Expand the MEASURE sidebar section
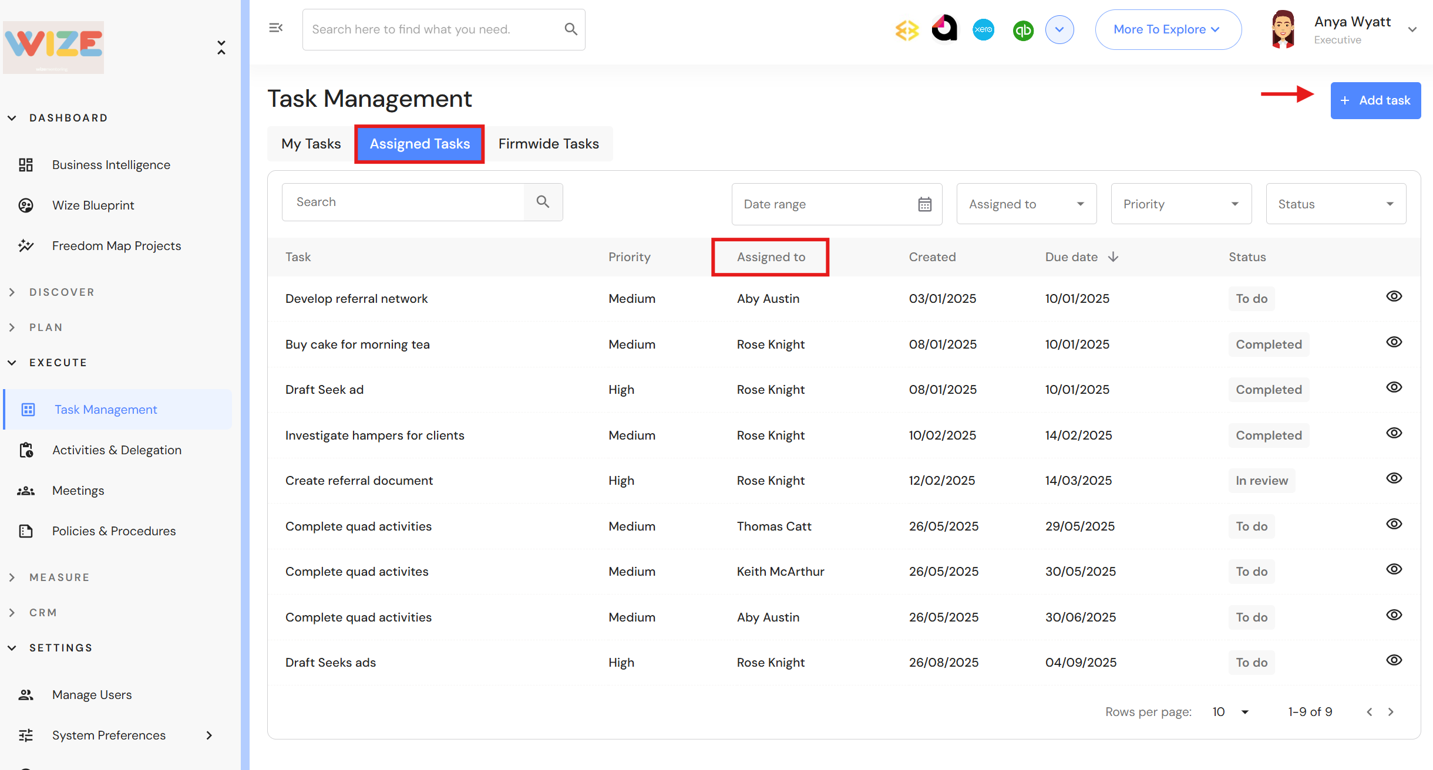This screenshot has height=770, width=1433. tap(59, 577)
